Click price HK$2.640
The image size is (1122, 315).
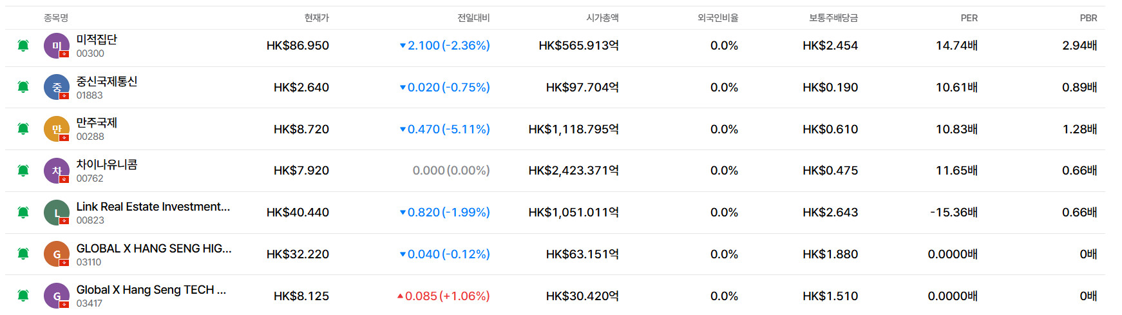pyautogui.click(x=301, y=88)
